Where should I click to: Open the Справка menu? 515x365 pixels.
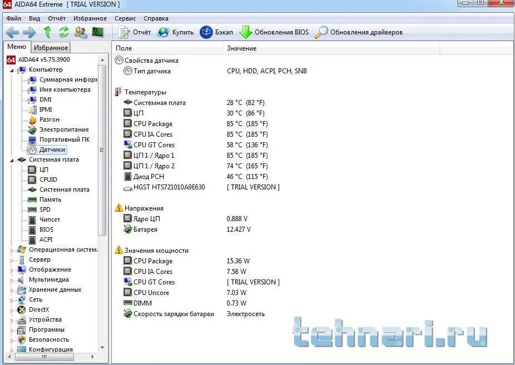click(156, 18)
